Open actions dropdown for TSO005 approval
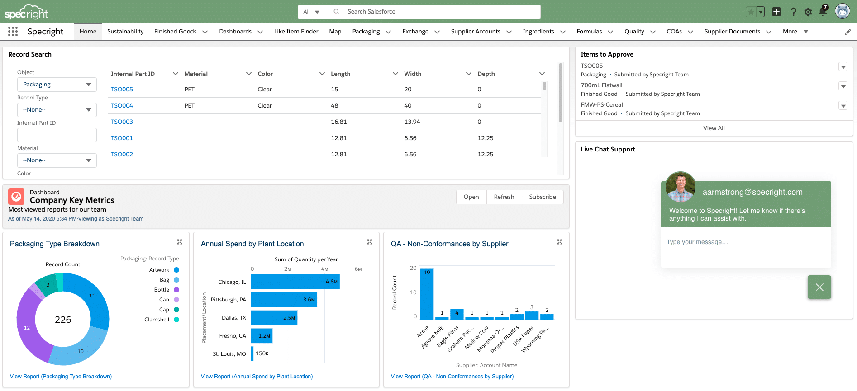Screen dimensions: 857x391 click(x=843, y=67)
